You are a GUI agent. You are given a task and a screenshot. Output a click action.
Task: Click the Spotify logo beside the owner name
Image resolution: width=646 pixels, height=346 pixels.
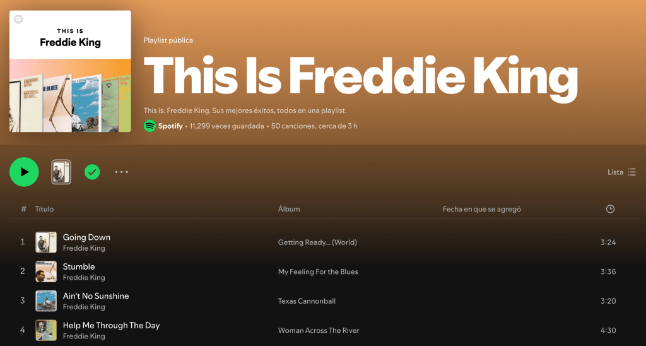click(150, 126)
